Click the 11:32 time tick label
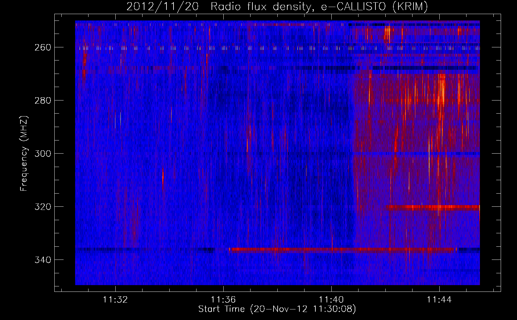This screenshot has height=320, width=517. tap(115, 300)
